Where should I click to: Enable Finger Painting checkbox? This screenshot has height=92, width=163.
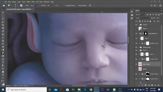(77, 5)
